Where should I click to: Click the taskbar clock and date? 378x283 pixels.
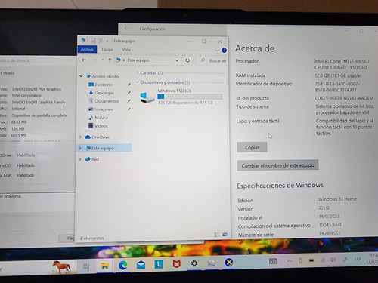click(x=373, y=259)
